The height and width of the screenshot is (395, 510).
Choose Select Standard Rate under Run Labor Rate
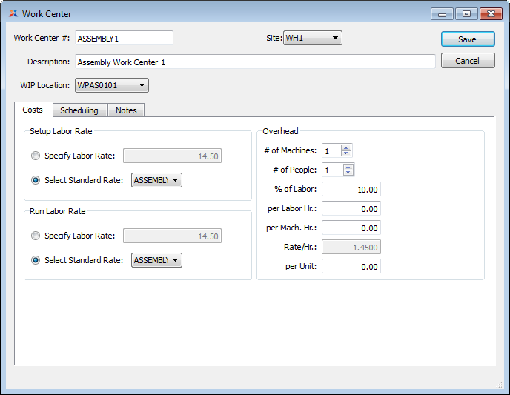click(36, 260)
